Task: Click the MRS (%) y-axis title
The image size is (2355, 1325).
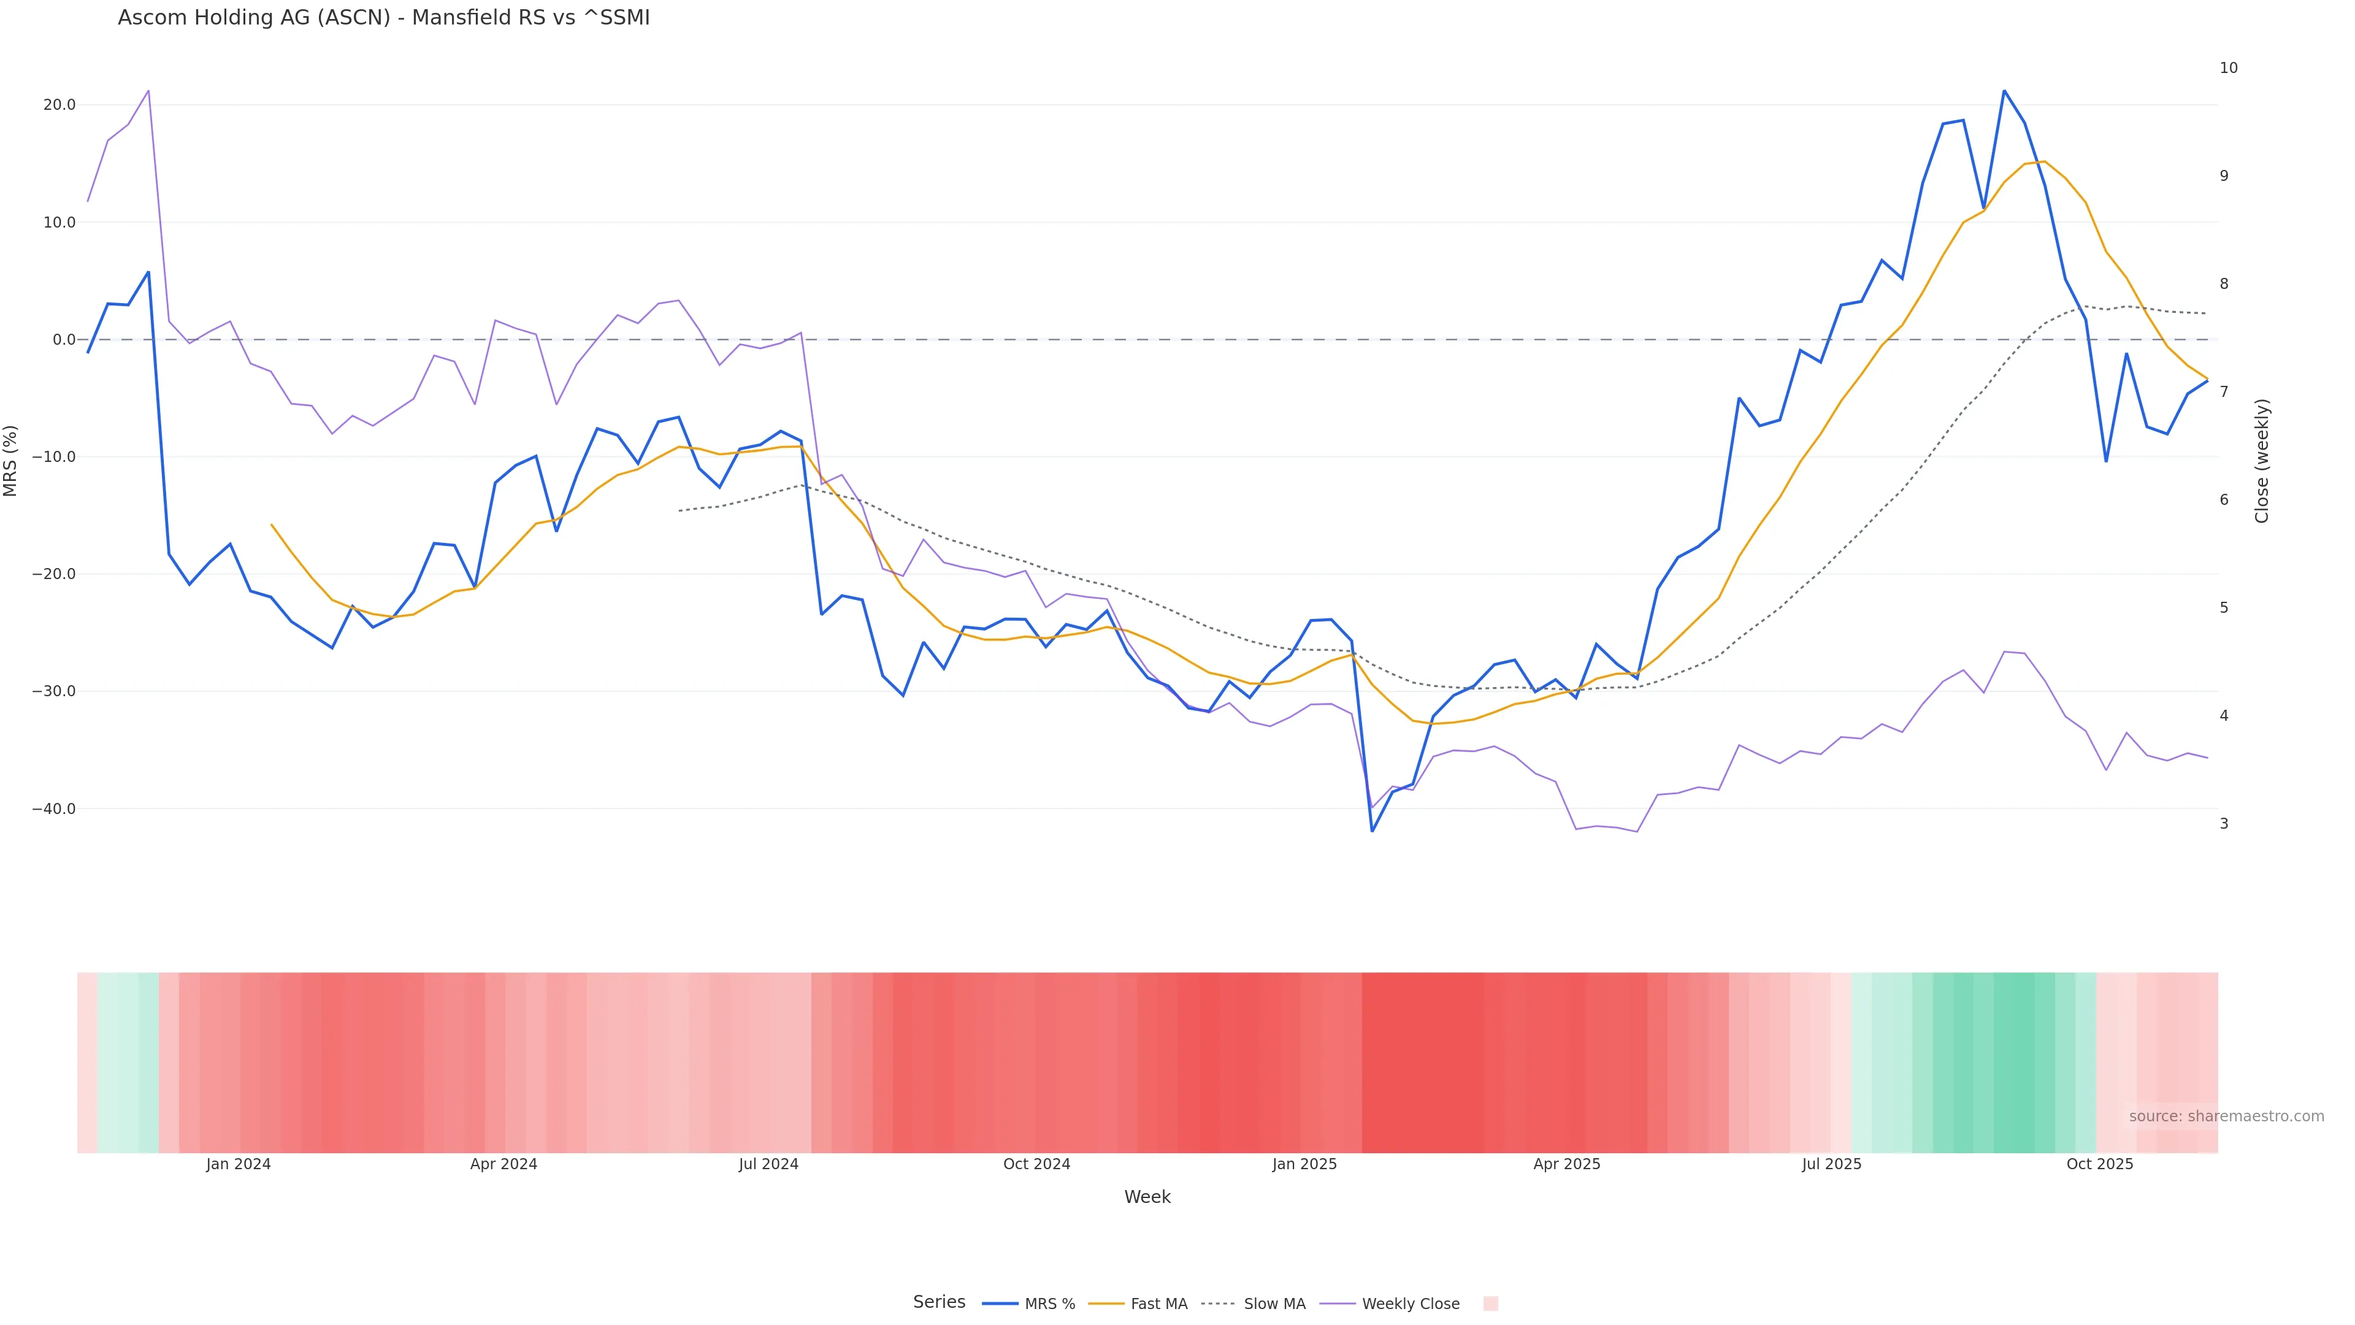Action: pos(11,461)
